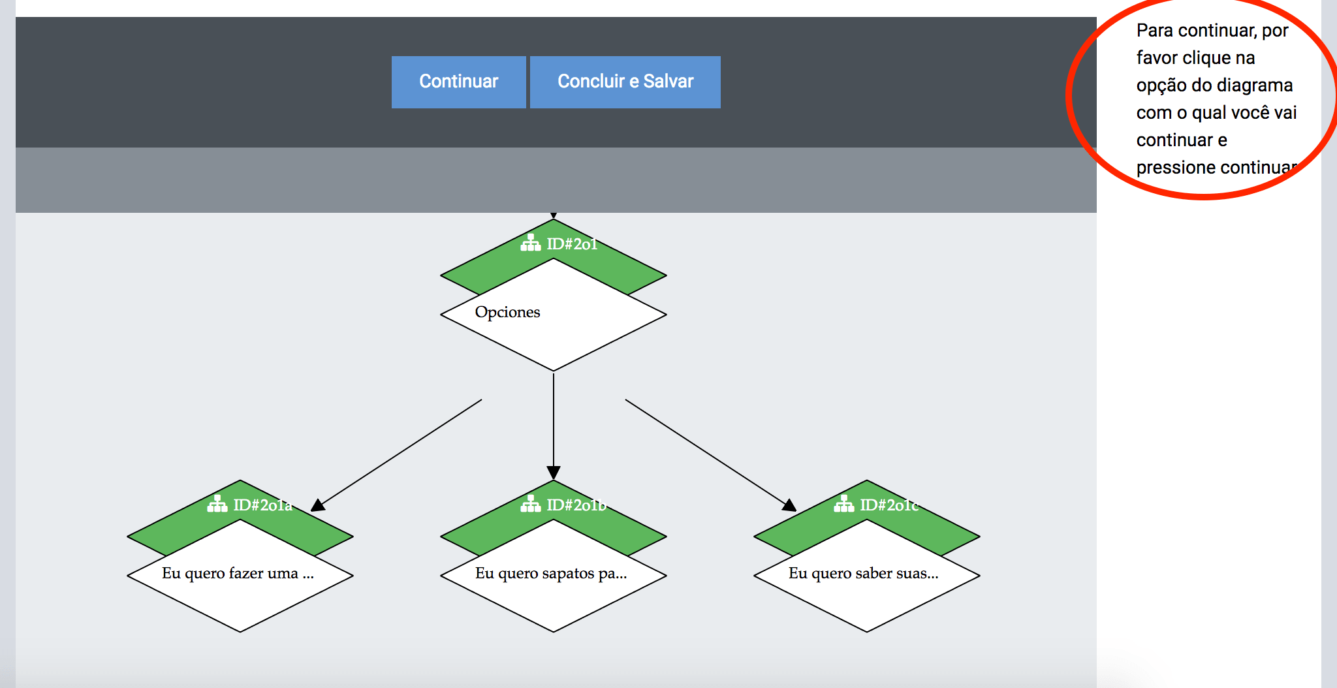Click the arrowhead pointing to ID#2o1a node
This screenshot has width=1337, height=688.
[318, 505]
